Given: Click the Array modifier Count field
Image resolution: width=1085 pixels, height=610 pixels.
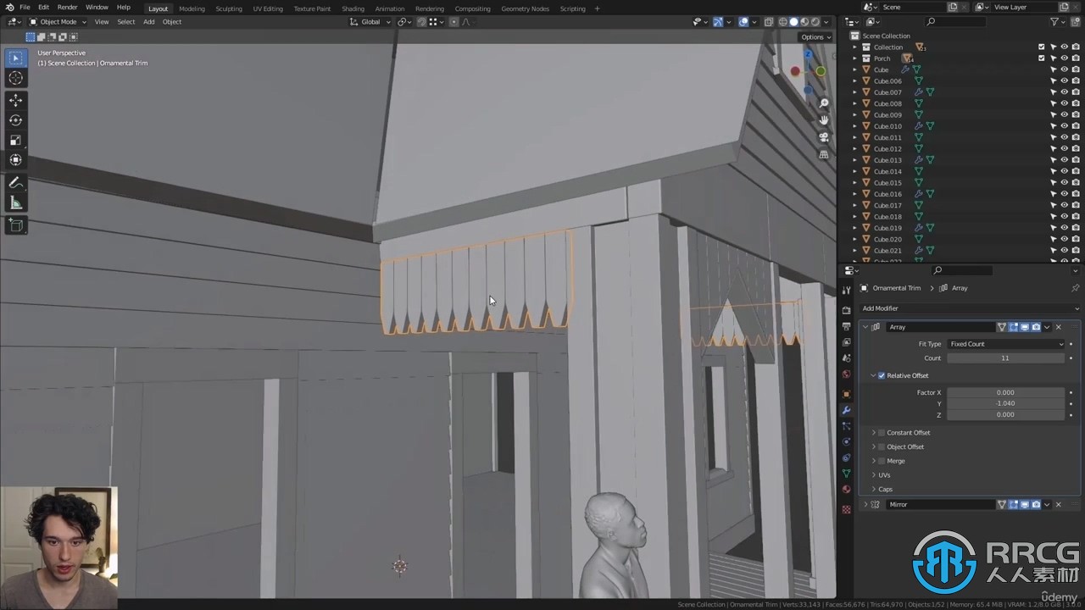Looking at the screenshot, I should point(1005,358).
